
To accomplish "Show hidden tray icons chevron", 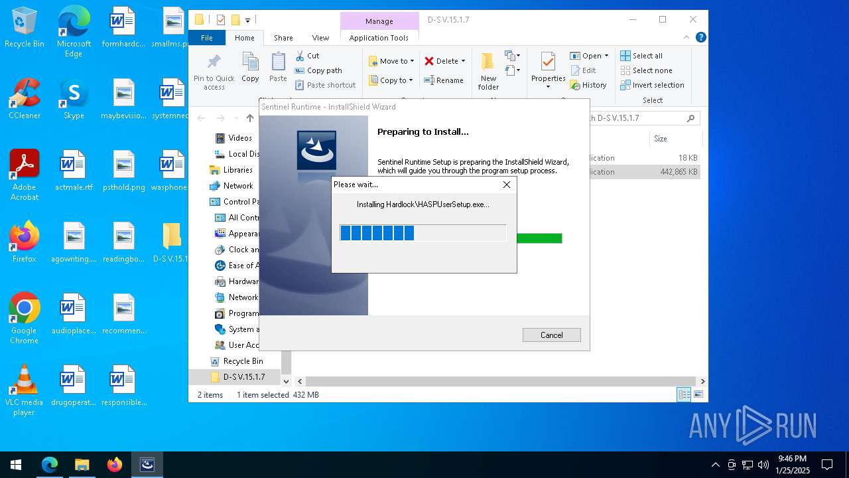I will click(715, 465).
